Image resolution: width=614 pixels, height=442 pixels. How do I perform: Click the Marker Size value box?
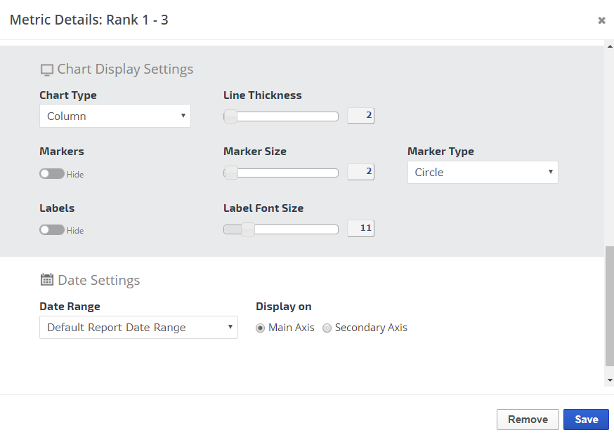(x=361, y=172)
